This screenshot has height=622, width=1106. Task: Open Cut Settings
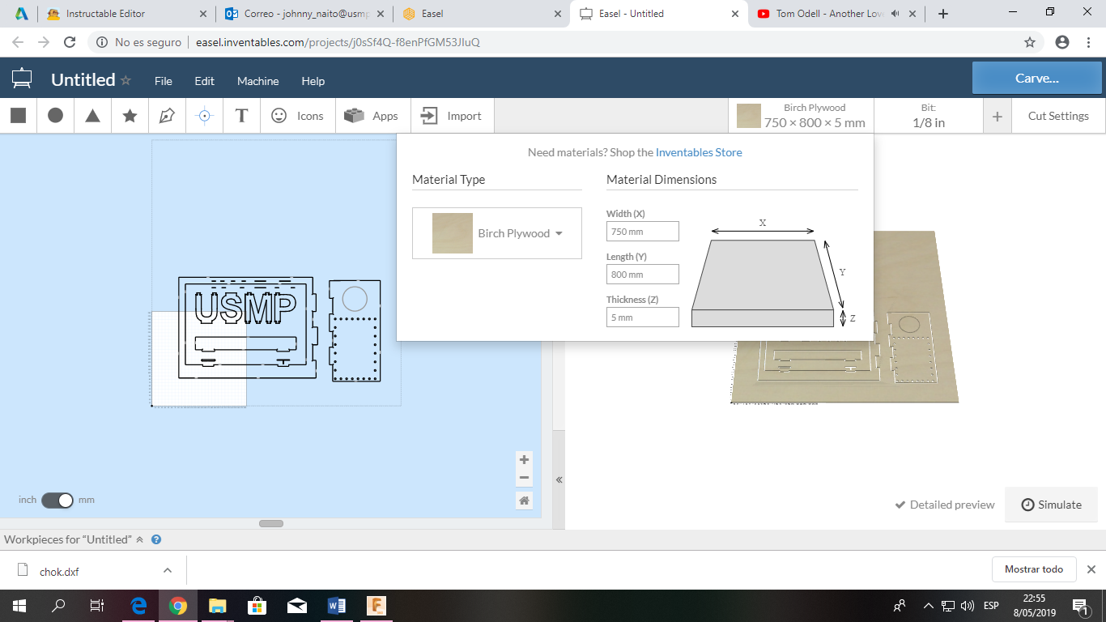(x=1058, y=116)
